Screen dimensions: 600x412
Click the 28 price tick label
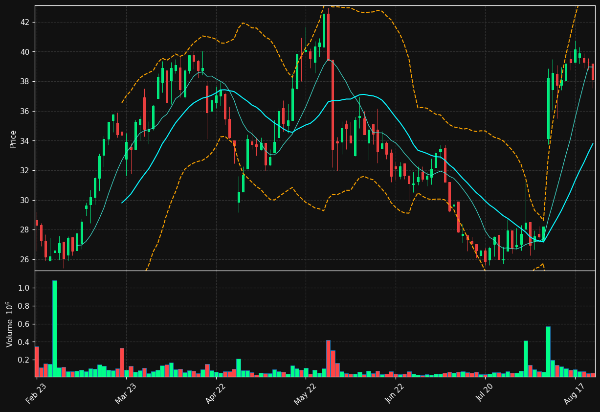tap(25, 230)
